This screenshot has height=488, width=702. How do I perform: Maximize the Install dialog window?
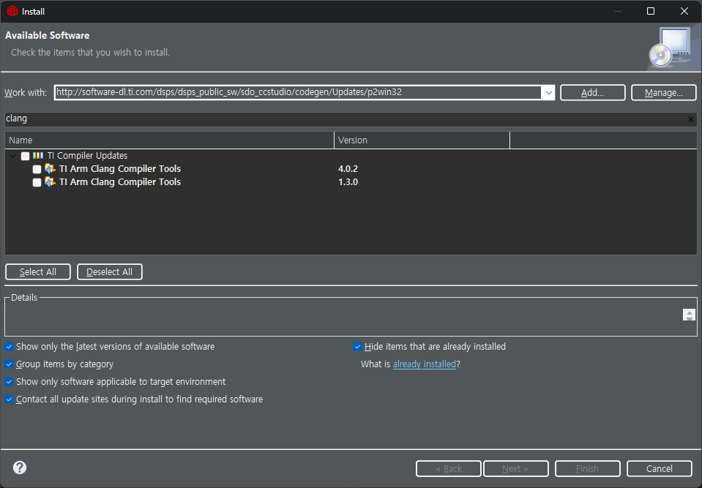pyautogui.click(x=651, y=11)
